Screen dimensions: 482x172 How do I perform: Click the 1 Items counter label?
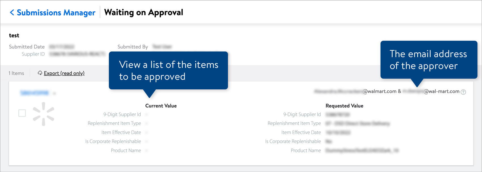click(x=16, y=73)
